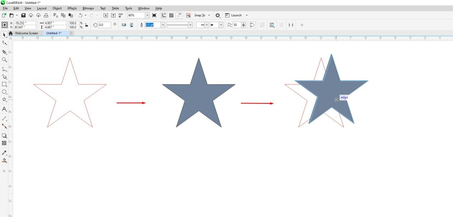The width and height of the screenshot is (453, 217).
Task: Click the Import icon
Action: [106, 15]
